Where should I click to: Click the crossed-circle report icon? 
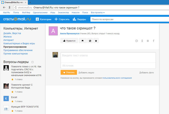point(90,41)
